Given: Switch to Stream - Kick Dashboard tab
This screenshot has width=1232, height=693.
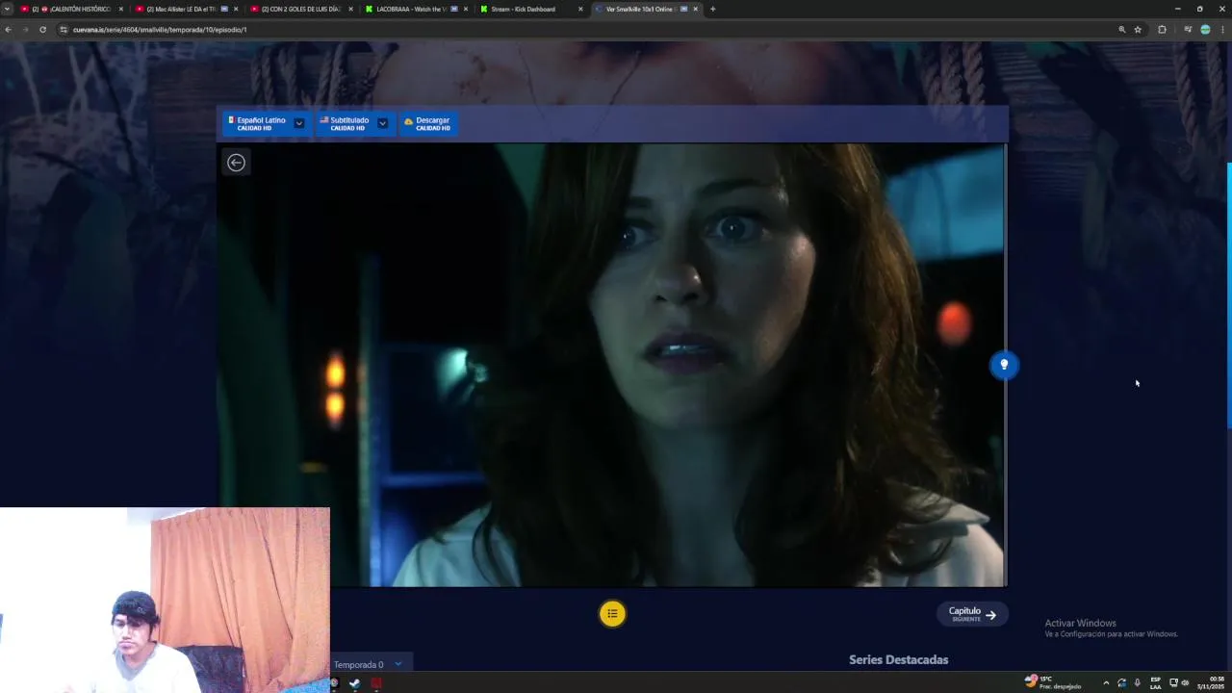Looking at the screenshot, I should pyautogui.click(x=530, y=9).
